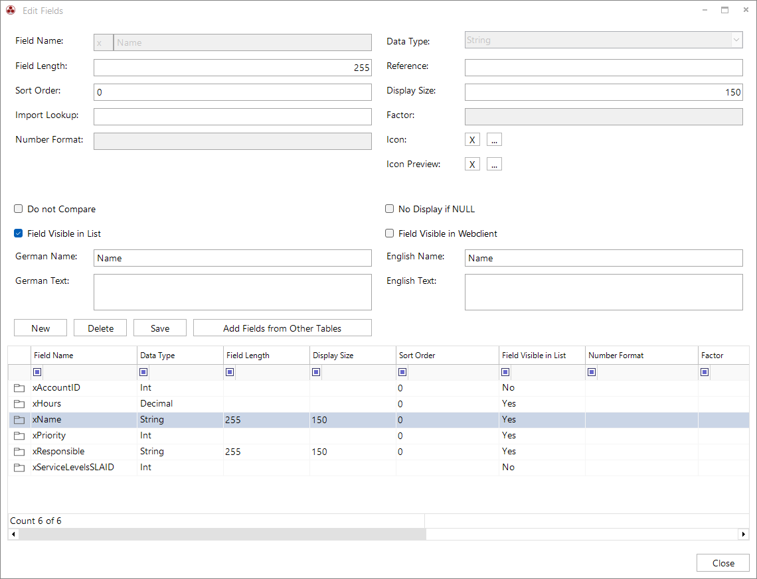This screenshot has width=757, height=579.
Task: Sort by the Data Type column header
Action: [180, 355]
